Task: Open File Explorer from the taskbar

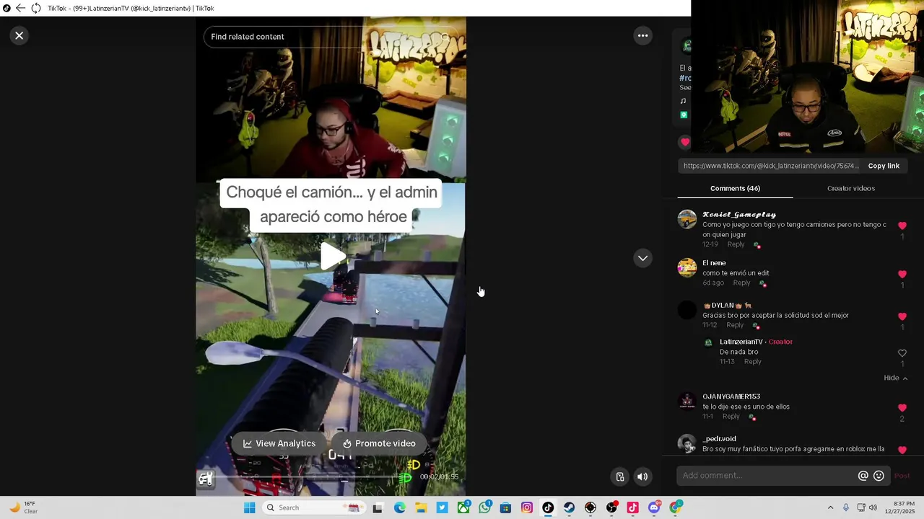Action: pyautogui.click(x=421, y=507)
